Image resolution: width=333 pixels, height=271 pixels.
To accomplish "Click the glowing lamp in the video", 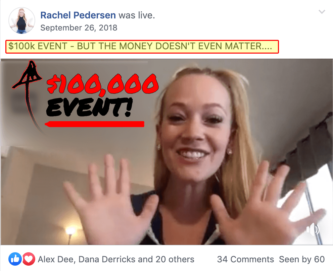I will tap(70, 230).
